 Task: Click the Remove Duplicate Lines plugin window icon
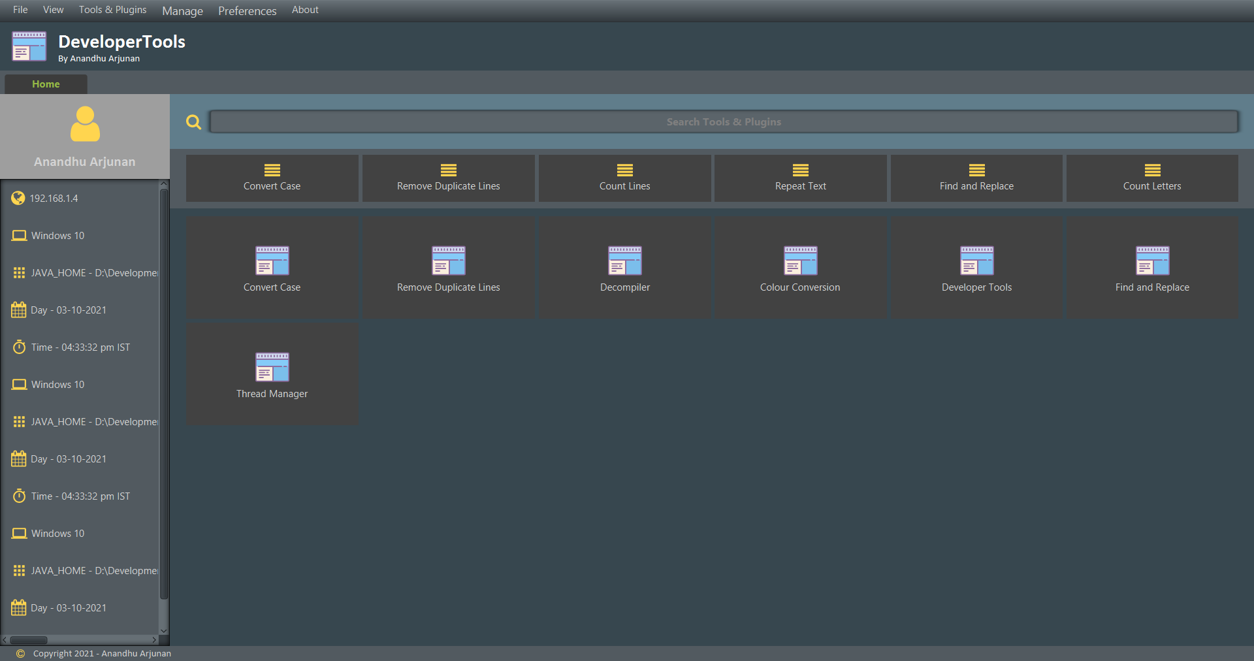pos(449,261)
